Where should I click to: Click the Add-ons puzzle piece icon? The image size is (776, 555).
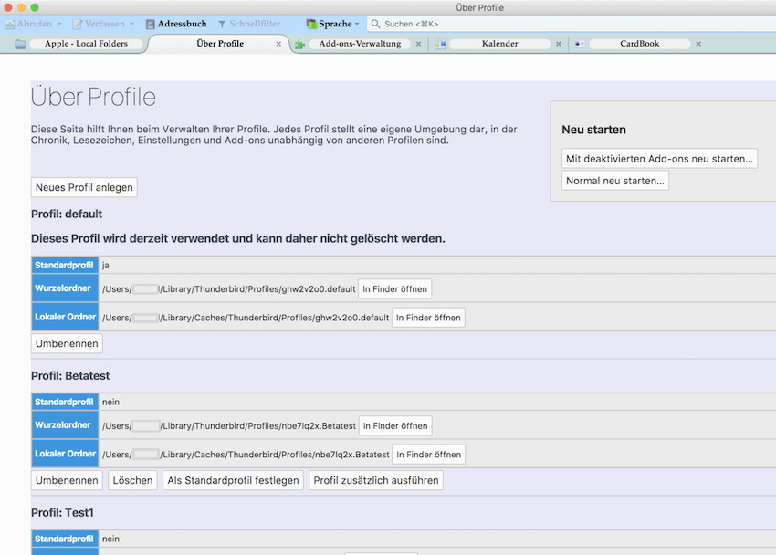[x=299, y=44]
